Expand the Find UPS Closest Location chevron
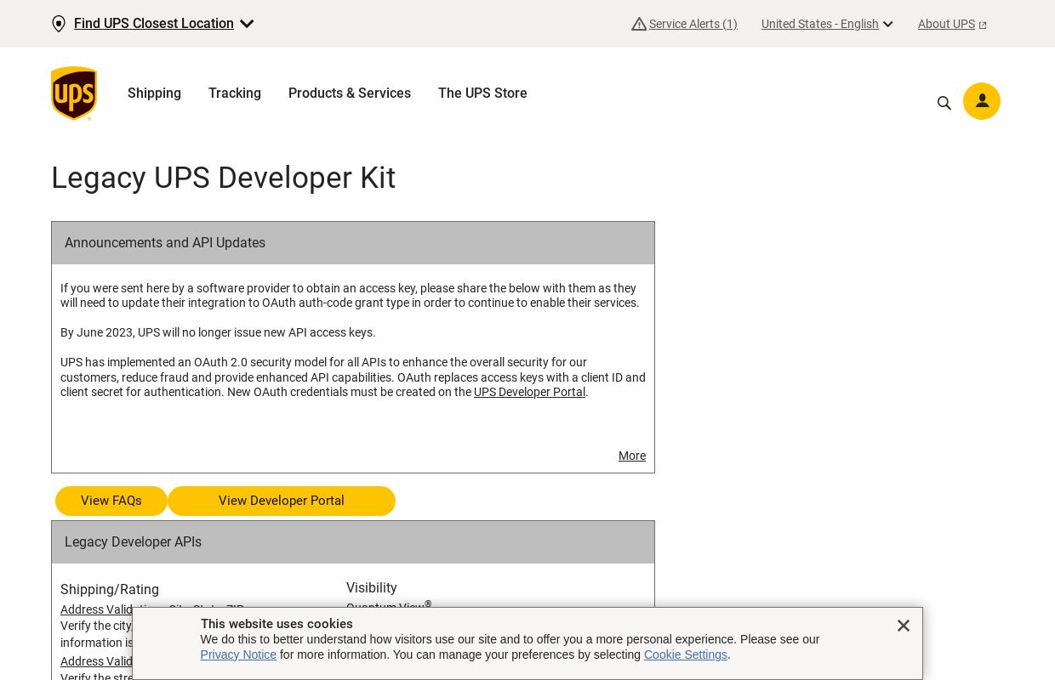The height and width of the screenshot is (680, 1055). (x=247, y=24)
